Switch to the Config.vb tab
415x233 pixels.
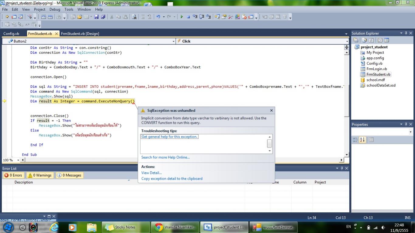[x=11, y=34]
